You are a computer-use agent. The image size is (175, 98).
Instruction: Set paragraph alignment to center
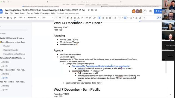tap(103, 18)
